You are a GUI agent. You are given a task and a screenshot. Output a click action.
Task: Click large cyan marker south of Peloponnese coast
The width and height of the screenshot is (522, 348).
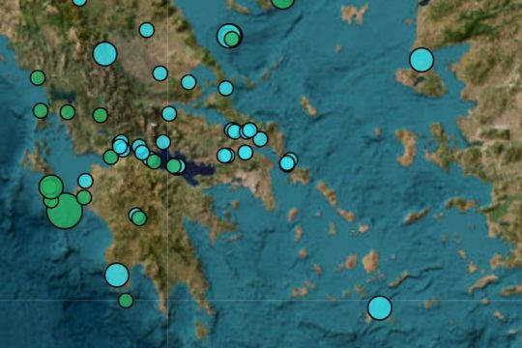point(117,275)
